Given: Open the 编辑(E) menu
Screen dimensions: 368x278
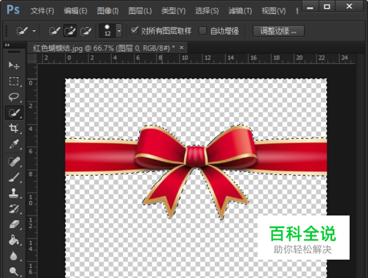Looking at the screenshot, I should click(75, 11).
